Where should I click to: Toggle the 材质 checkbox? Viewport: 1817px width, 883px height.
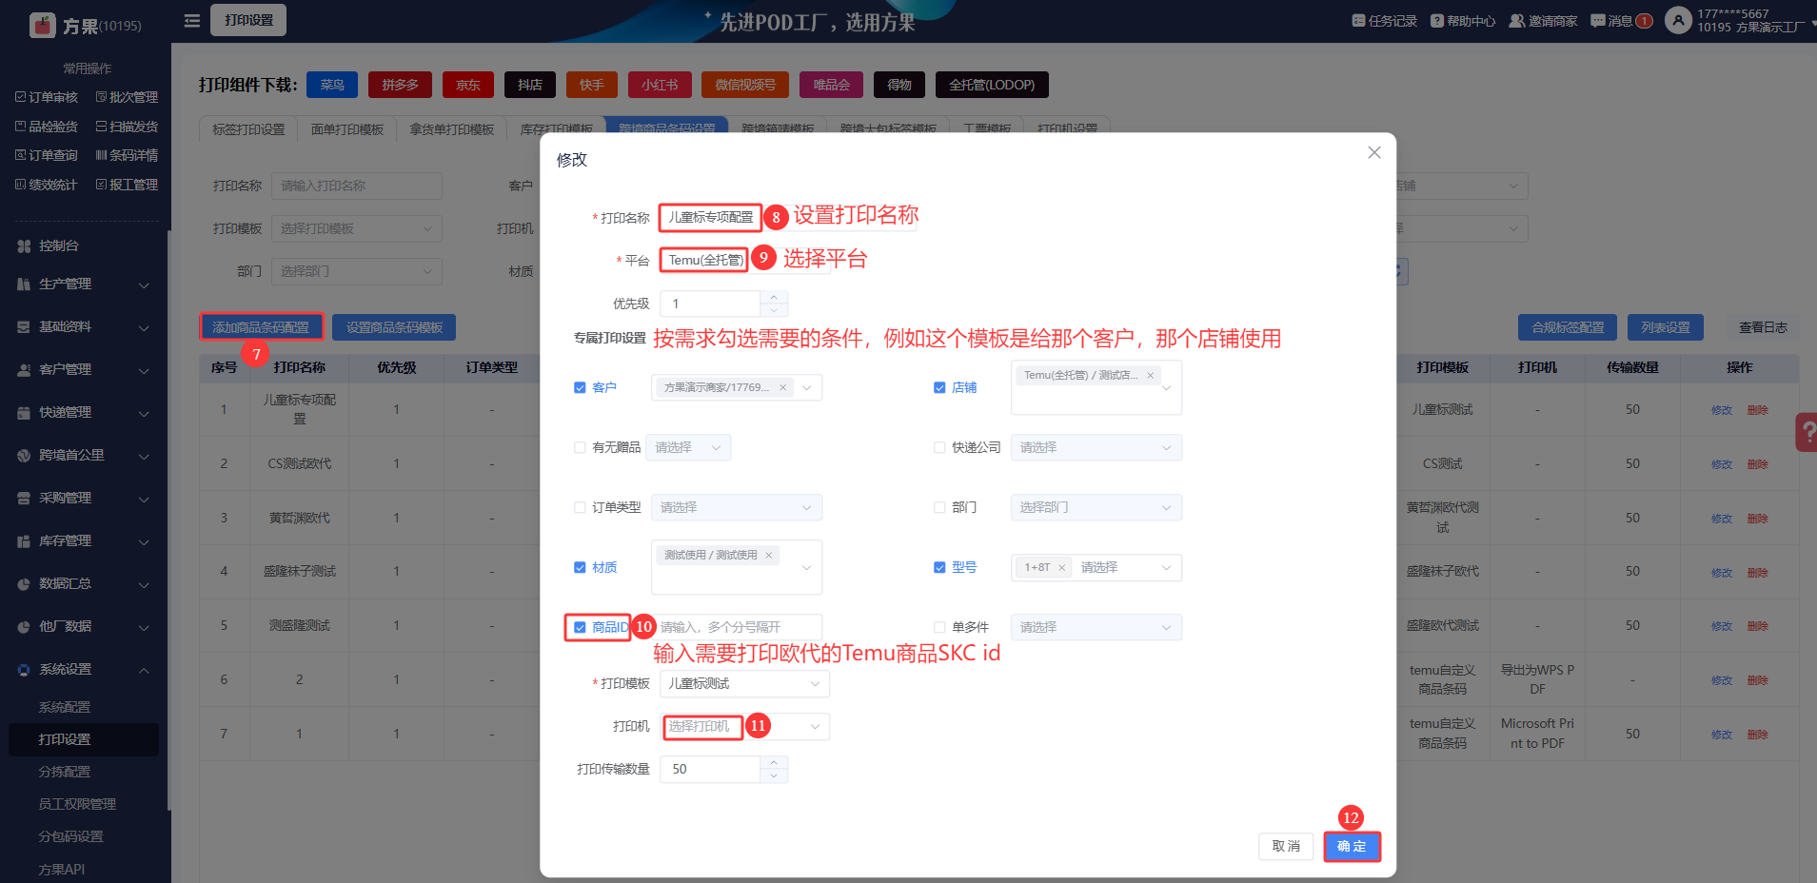pyautogui.click(x=580, y=567)
